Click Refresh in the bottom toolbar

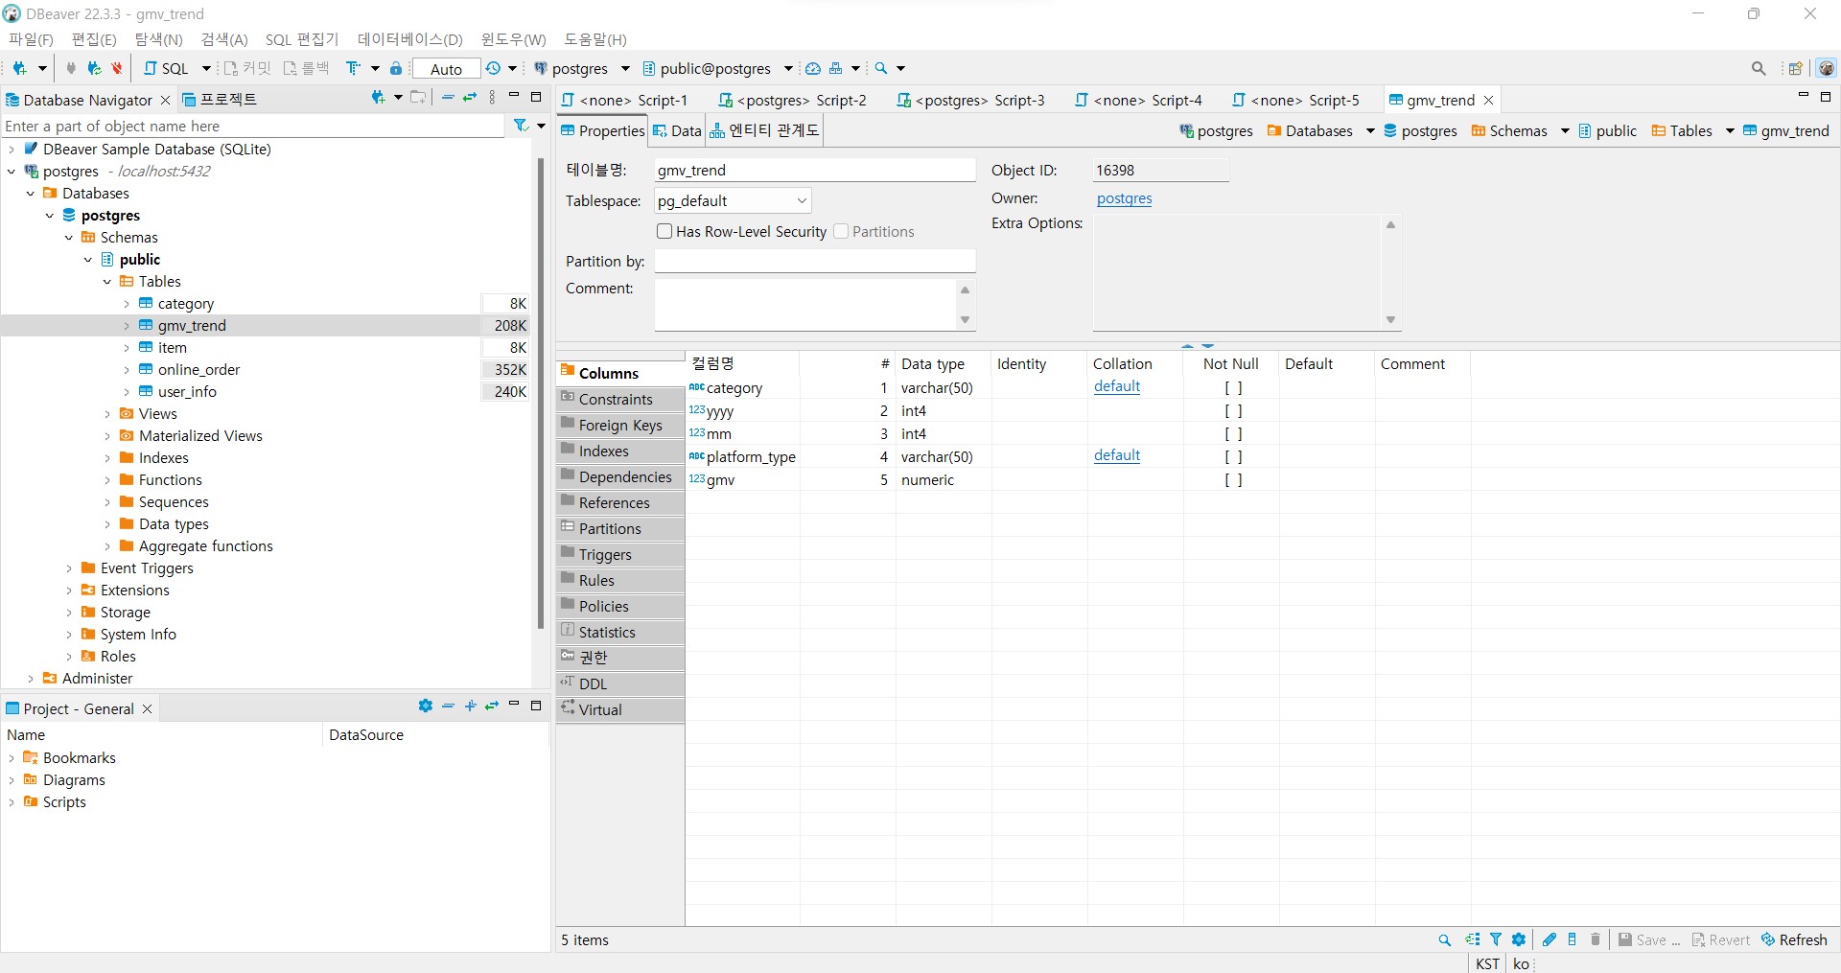click(x=1794, y=939)
